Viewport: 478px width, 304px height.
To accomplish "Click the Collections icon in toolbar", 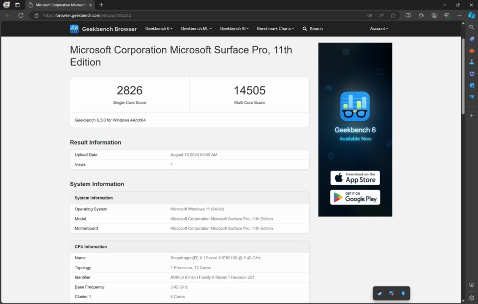I will click(434, 15).
